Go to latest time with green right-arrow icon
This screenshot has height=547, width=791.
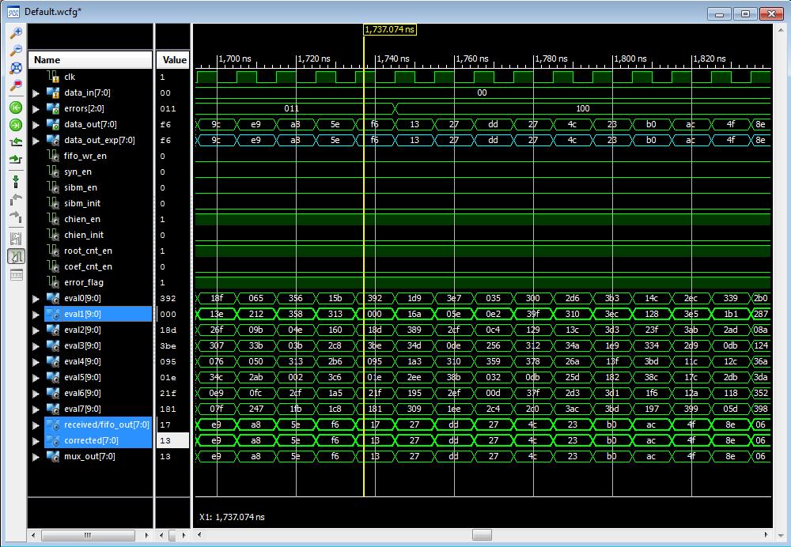tap(16, 125)
